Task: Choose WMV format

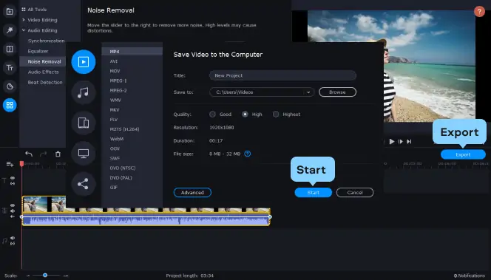Action: click(x=115, y=100)
